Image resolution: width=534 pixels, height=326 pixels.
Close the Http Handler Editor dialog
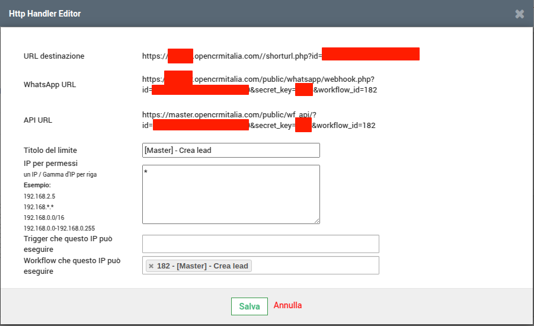519,14
